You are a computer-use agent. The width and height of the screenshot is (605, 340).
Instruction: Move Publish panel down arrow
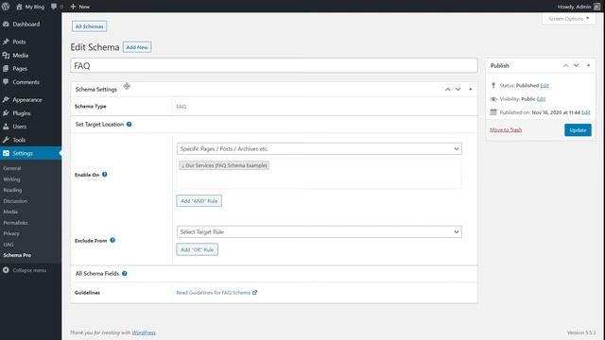[x=576, y=65]
